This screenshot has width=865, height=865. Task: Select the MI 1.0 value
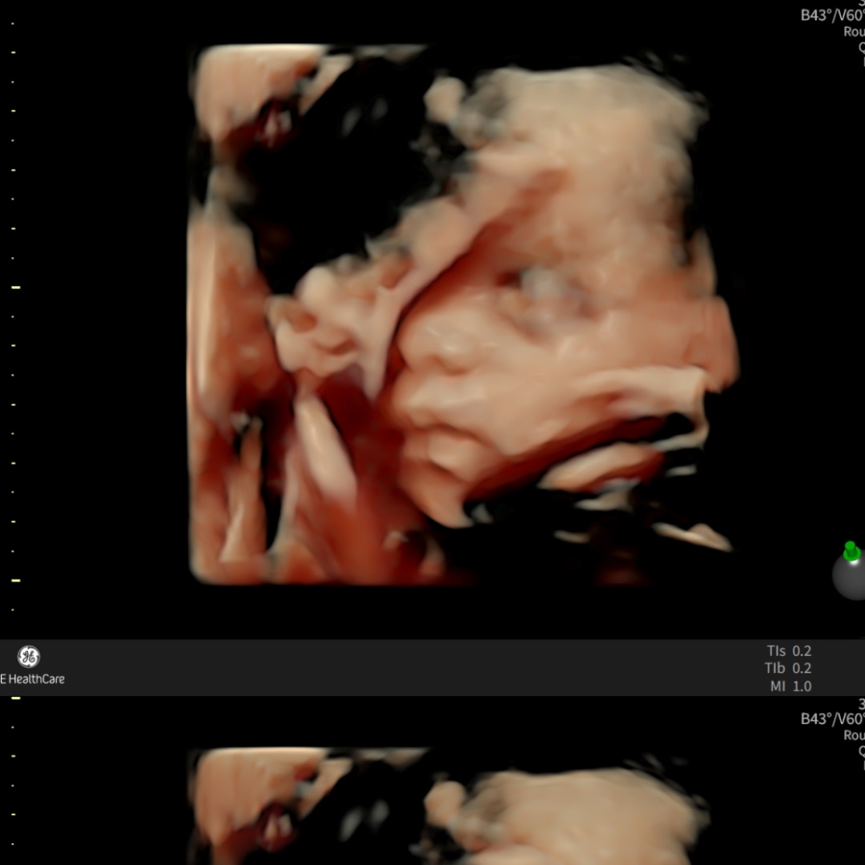[x=791, y=686]
